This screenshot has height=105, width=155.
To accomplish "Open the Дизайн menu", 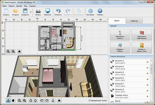I will click(x=19, y=6).
